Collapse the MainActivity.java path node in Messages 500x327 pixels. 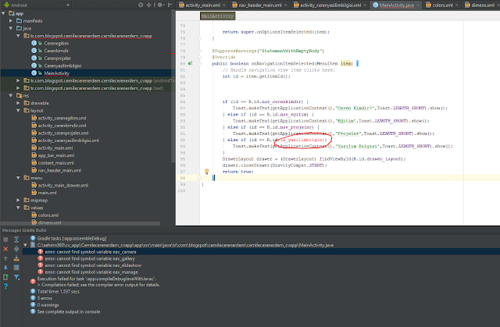[x=26, y=245]
